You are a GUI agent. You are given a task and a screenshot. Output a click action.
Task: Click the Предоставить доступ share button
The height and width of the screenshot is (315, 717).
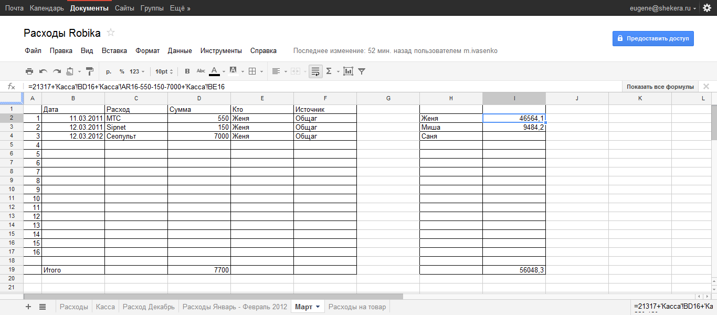coord(652,38)
